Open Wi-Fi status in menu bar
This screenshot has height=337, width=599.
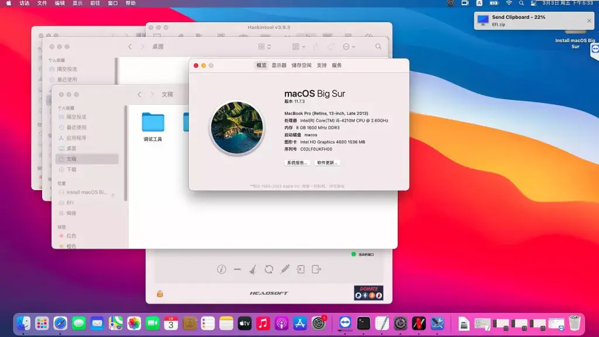[509, 3]
